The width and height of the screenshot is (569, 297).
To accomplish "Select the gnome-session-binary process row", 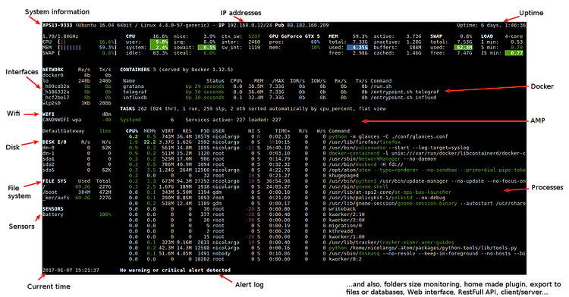I will (x=326, y=203).
